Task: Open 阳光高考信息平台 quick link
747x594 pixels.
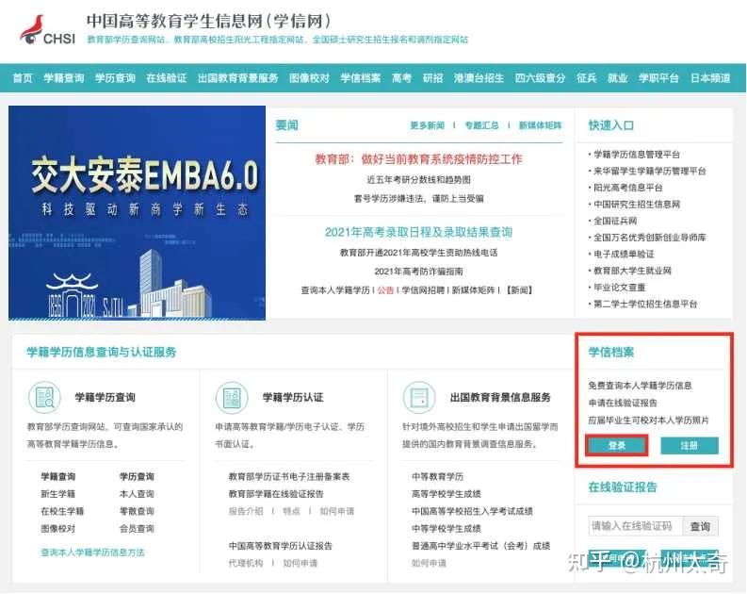Action: pos(628,188)
